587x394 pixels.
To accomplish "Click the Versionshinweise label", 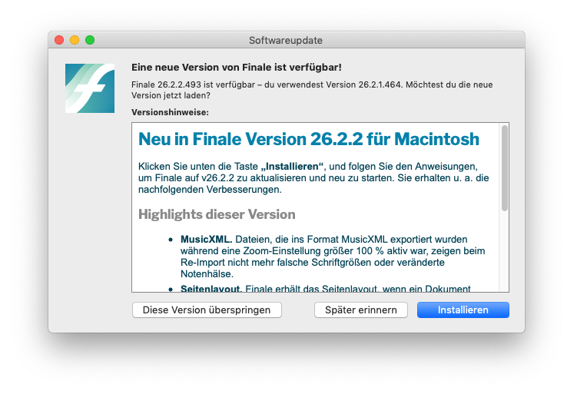I will click(x=170, y=112).
